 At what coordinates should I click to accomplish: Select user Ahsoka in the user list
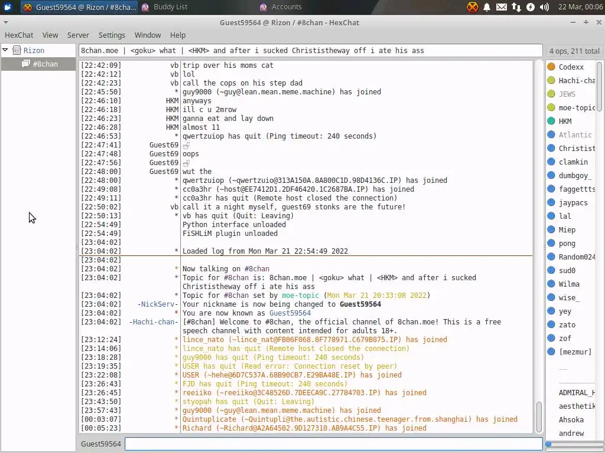click(571, 420)
